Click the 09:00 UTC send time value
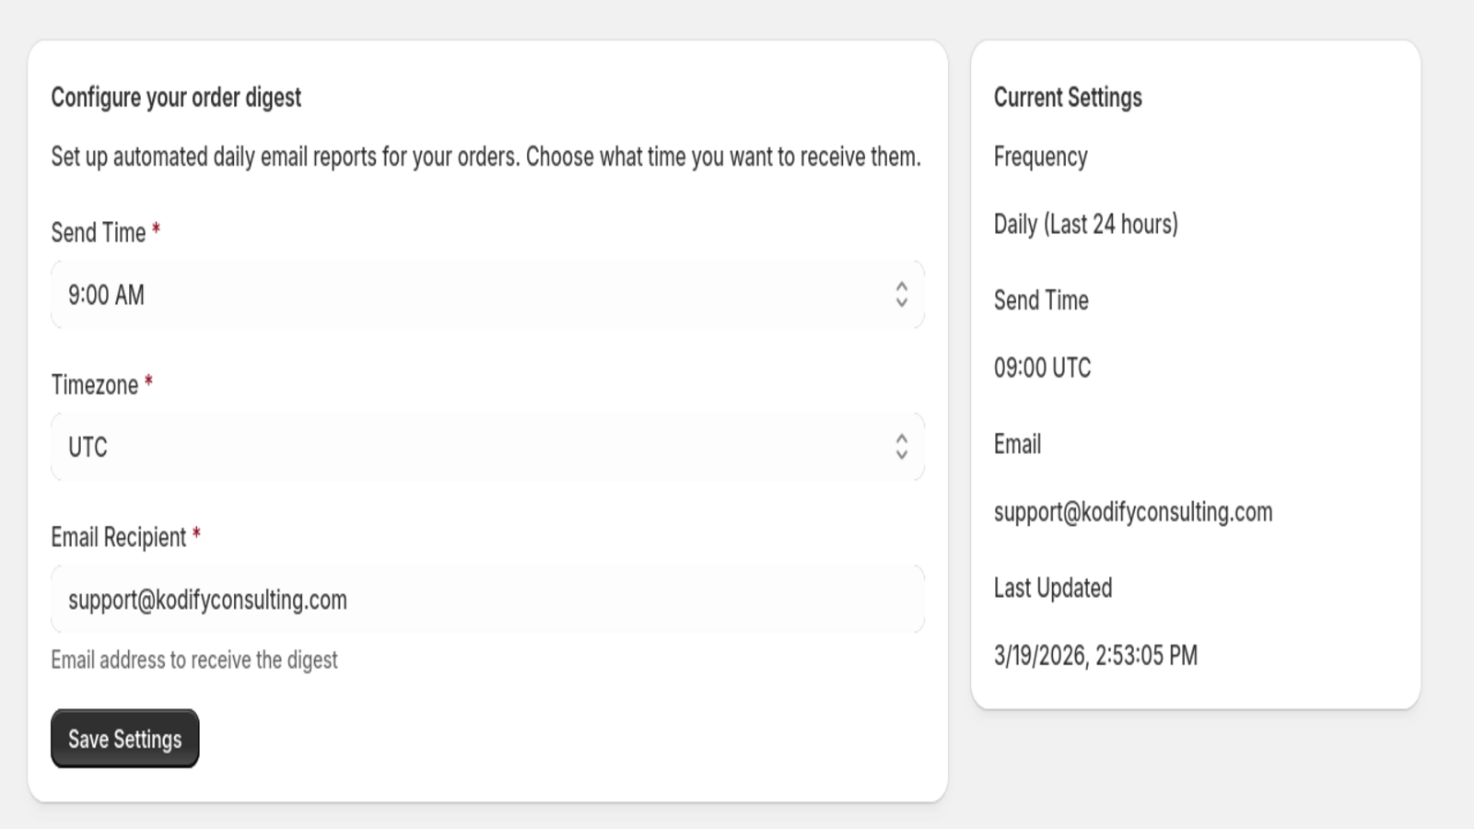This screenshot has width=1474, height=829. click(x=1042, y=368)
